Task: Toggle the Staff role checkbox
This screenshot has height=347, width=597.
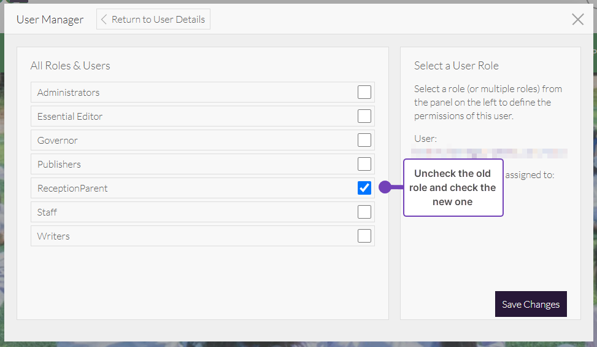Action: tap(364, 212)
